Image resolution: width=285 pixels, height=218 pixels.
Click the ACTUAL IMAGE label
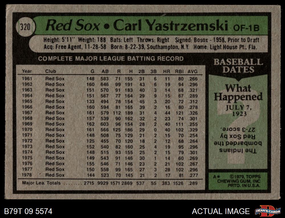(221, 211)
